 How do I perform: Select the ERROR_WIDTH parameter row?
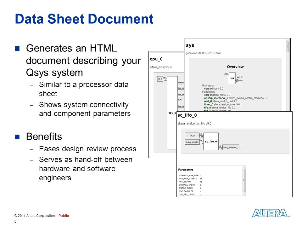click(x=190, y=188)
